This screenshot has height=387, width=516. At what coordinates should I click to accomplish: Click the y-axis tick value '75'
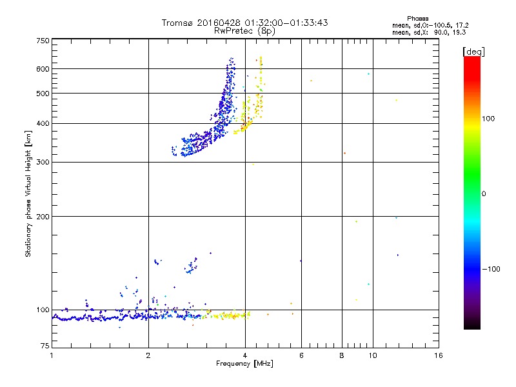[45, 346]
